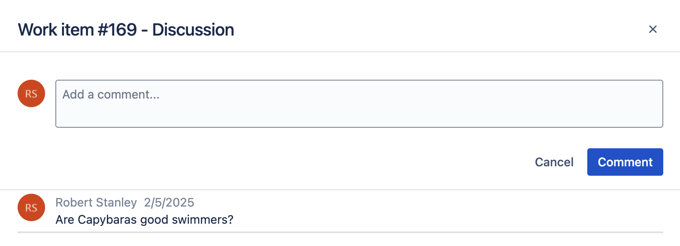Dismiss the discussion using the X icon
This screenshot has height=246, width=680.
click(653, 29)
